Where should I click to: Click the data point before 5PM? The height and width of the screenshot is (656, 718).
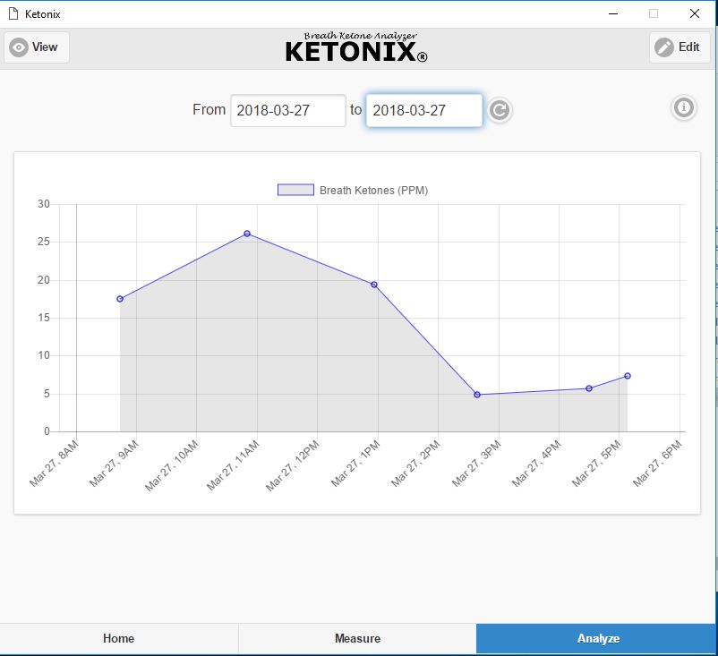[x=589, y=388]
